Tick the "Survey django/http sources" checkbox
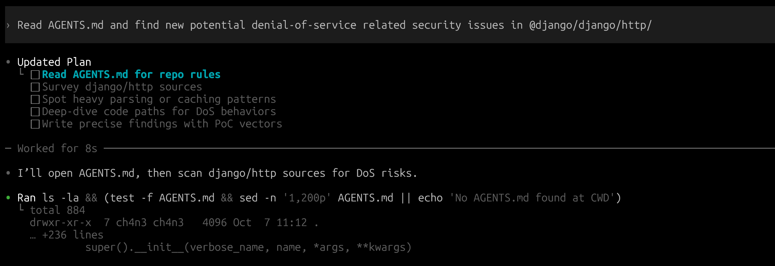Viewport: 775px width, 266px height. pyautogui.click(x=35, y=87)
